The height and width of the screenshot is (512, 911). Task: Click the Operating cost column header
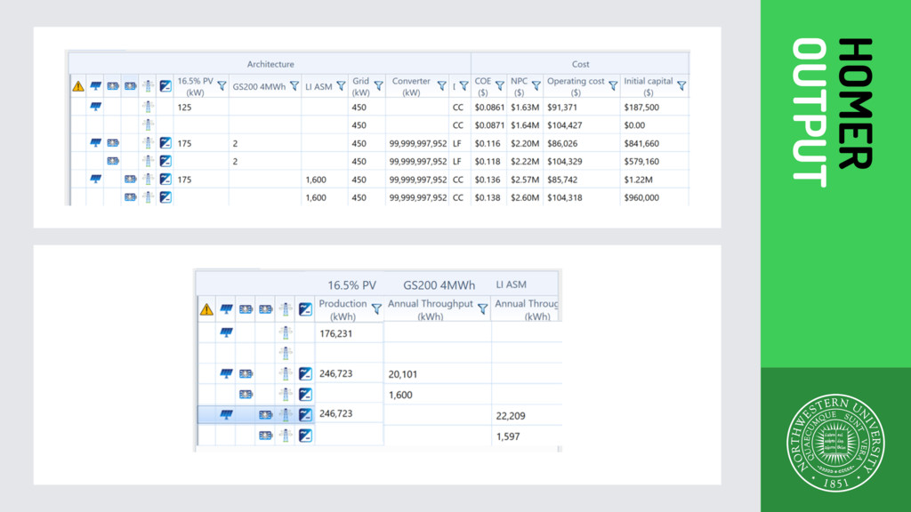(x=576, y=86)
